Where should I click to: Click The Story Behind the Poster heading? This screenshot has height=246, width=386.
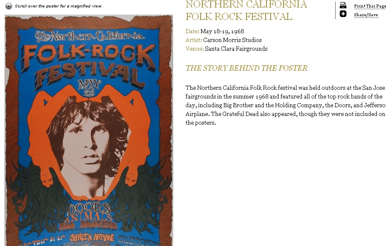pos(247,68)
